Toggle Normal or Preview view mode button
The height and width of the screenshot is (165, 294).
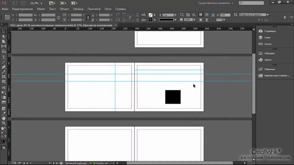[x=4, y=148]
